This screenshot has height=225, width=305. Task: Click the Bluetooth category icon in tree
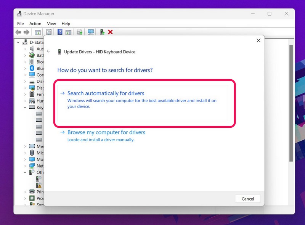pyautogui.click(x=32, y=68)
